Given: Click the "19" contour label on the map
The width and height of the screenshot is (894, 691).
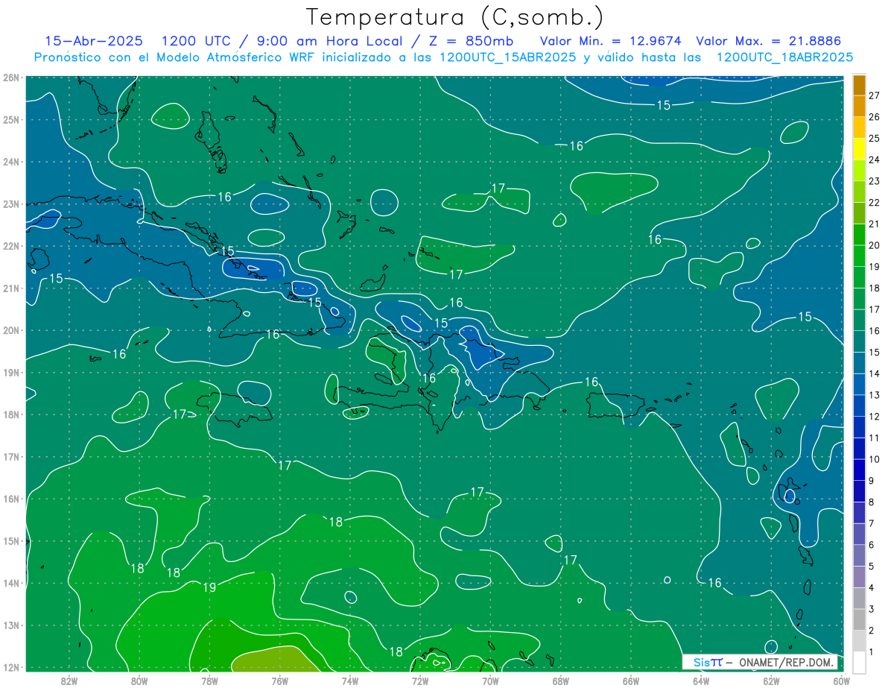Looking at the screenshot, I should point(209,587).
